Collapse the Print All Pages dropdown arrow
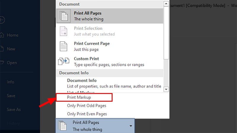This screenshot has height=133, width=237. pos(131,126)
